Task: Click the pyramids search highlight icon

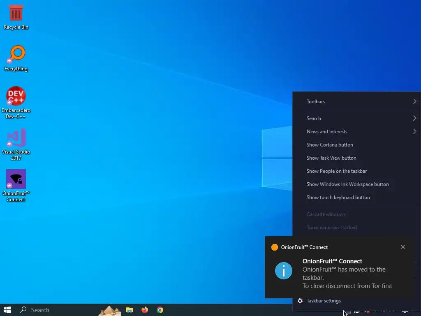Action: click(109, 310)
